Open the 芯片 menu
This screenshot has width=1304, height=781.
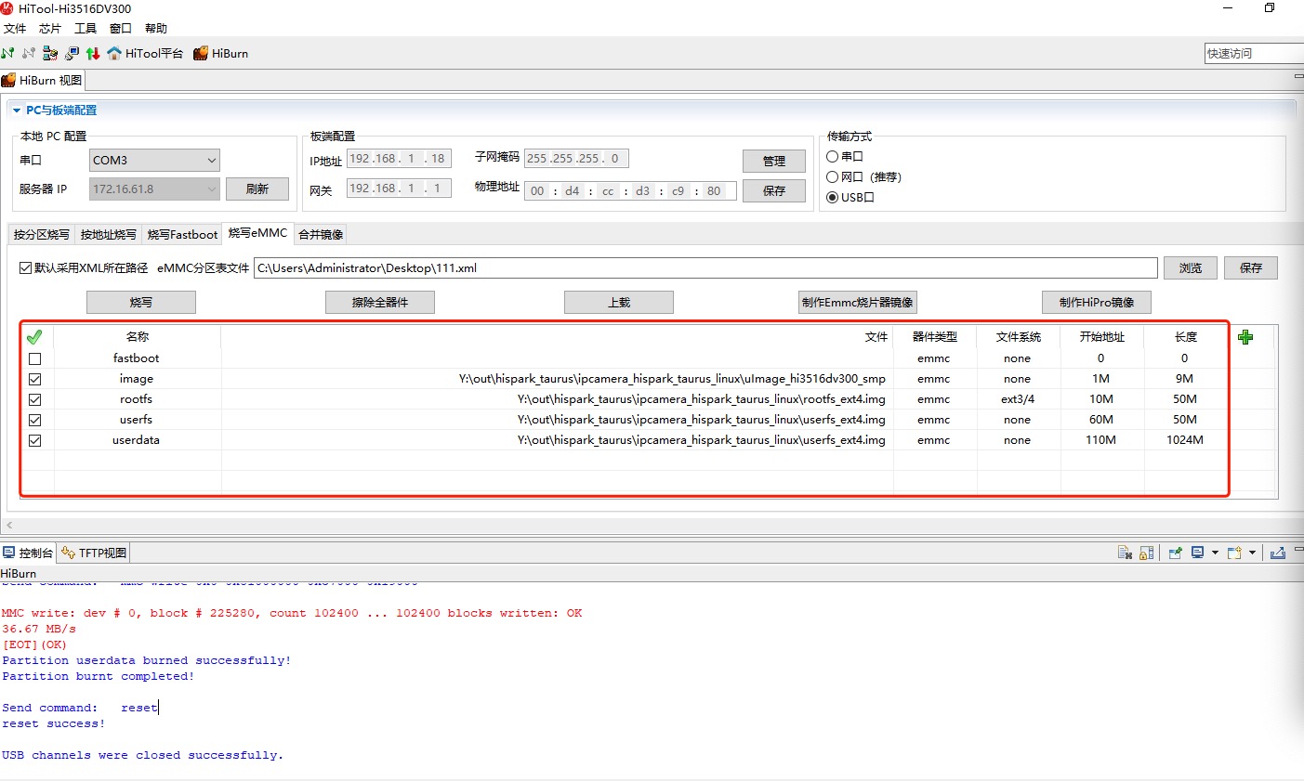click(50, 28)
